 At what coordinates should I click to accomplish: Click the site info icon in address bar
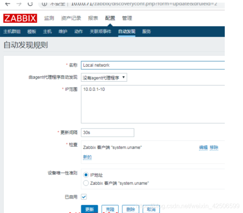point(44,4)
